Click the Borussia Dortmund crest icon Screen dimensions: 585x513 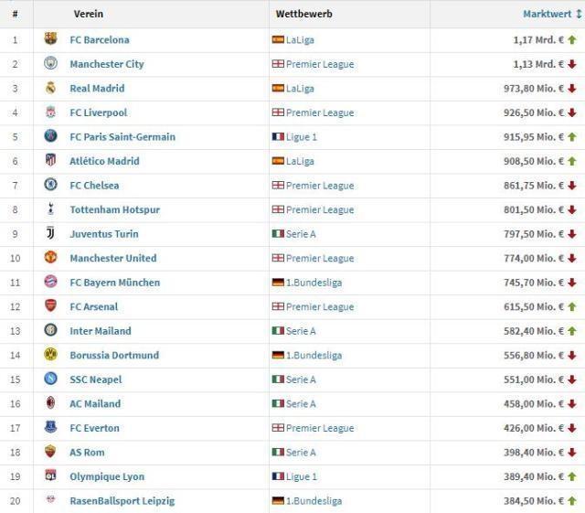coord(50,355)
